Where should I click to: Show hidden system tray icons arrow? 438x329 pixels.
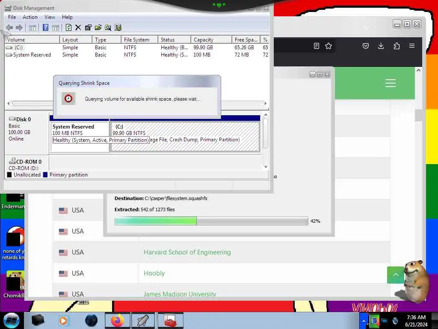[x=364, y=320]
